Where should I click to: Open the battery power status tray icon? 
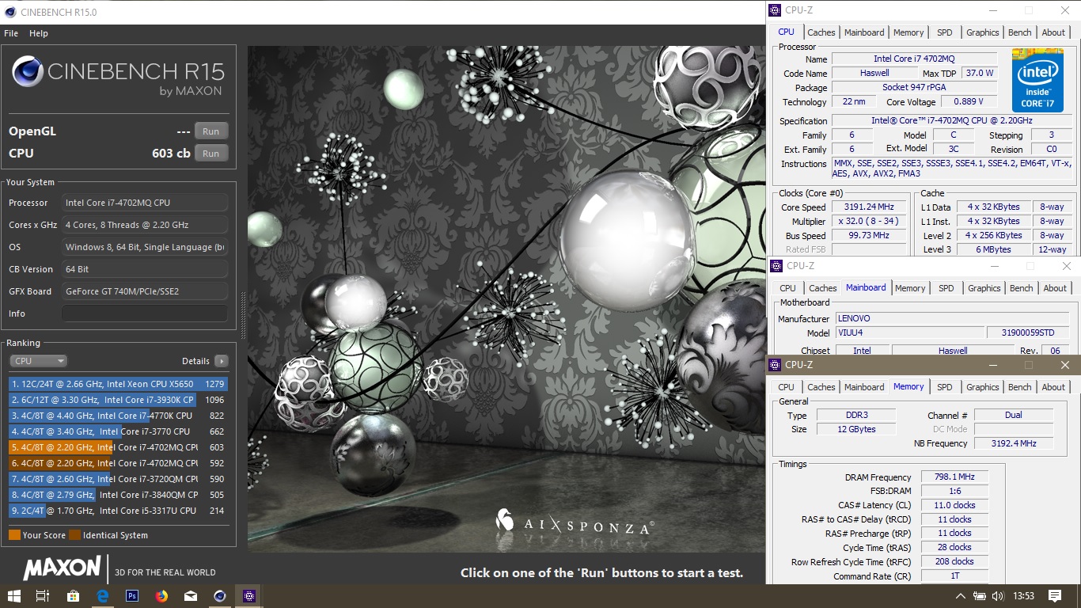pos(980,596)
